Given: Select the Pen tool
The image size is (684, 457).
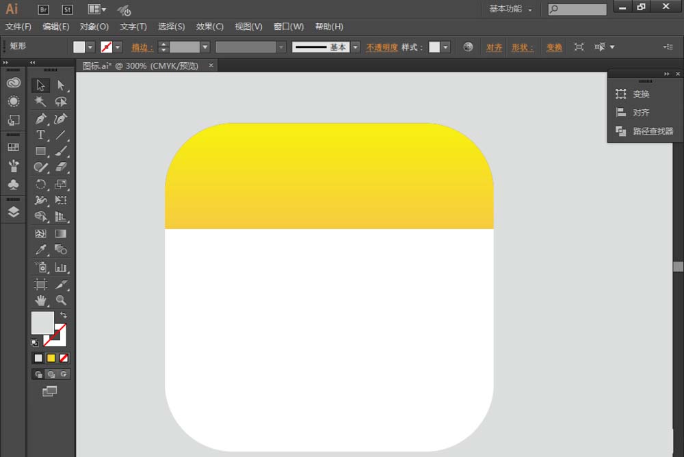Looking at the screenshot, I should click(x=40, y=118).
